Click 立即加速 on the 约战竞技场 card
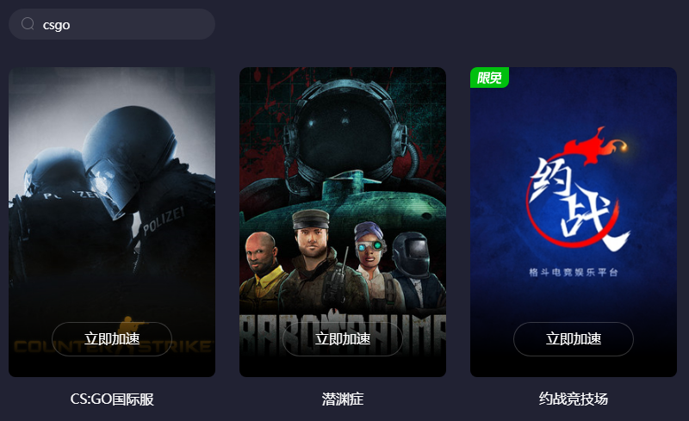 (x=574, y=339)
